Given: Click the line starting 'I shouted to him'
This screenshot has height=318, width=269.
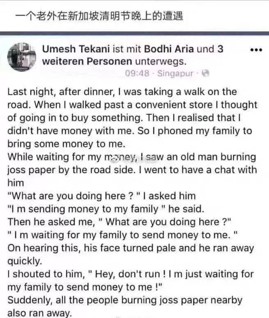Looking at the screenshot, I should click(x=130, y=274).
